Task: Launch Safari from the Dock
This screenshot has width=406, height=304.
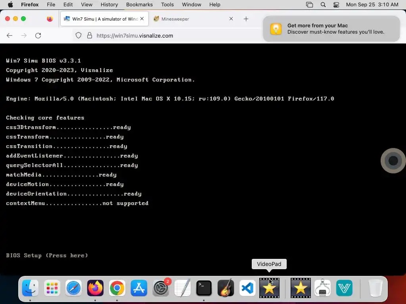Action: (x=73, y=288)
